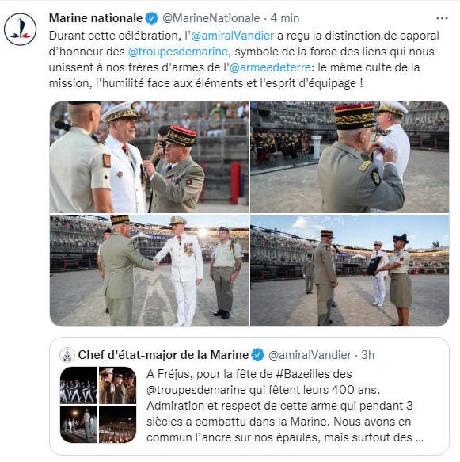
Task: Click the verified badge next to Marine nationale
Action: point(152,18)
